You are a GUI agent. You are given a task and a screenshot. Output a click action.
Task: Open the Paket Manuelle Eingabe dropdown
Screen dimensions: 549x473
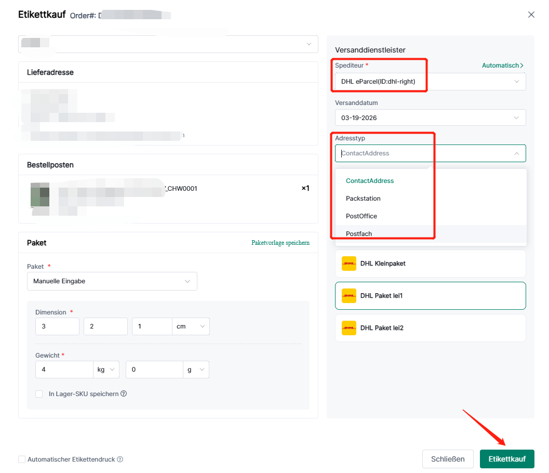coord(112,281)
